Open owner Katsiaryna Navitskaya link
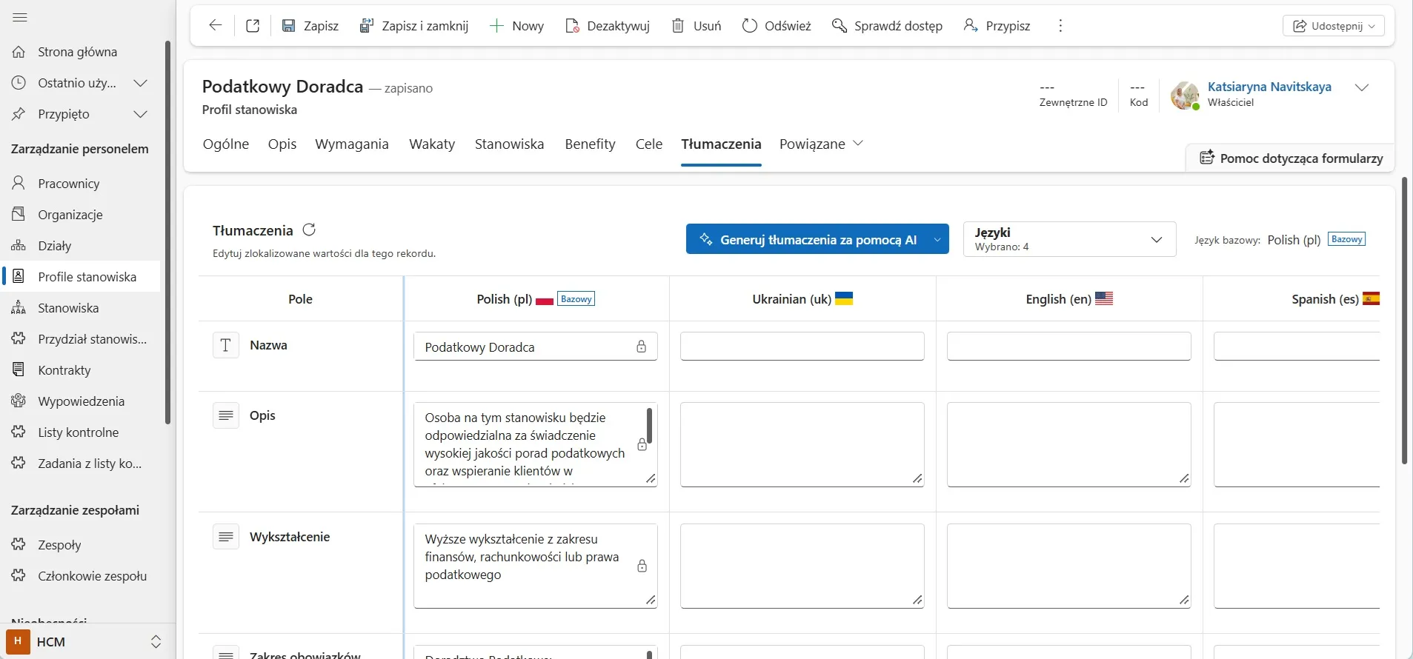The width and height of the screenshot is (1413, 659). click(x=1269, y=87)
